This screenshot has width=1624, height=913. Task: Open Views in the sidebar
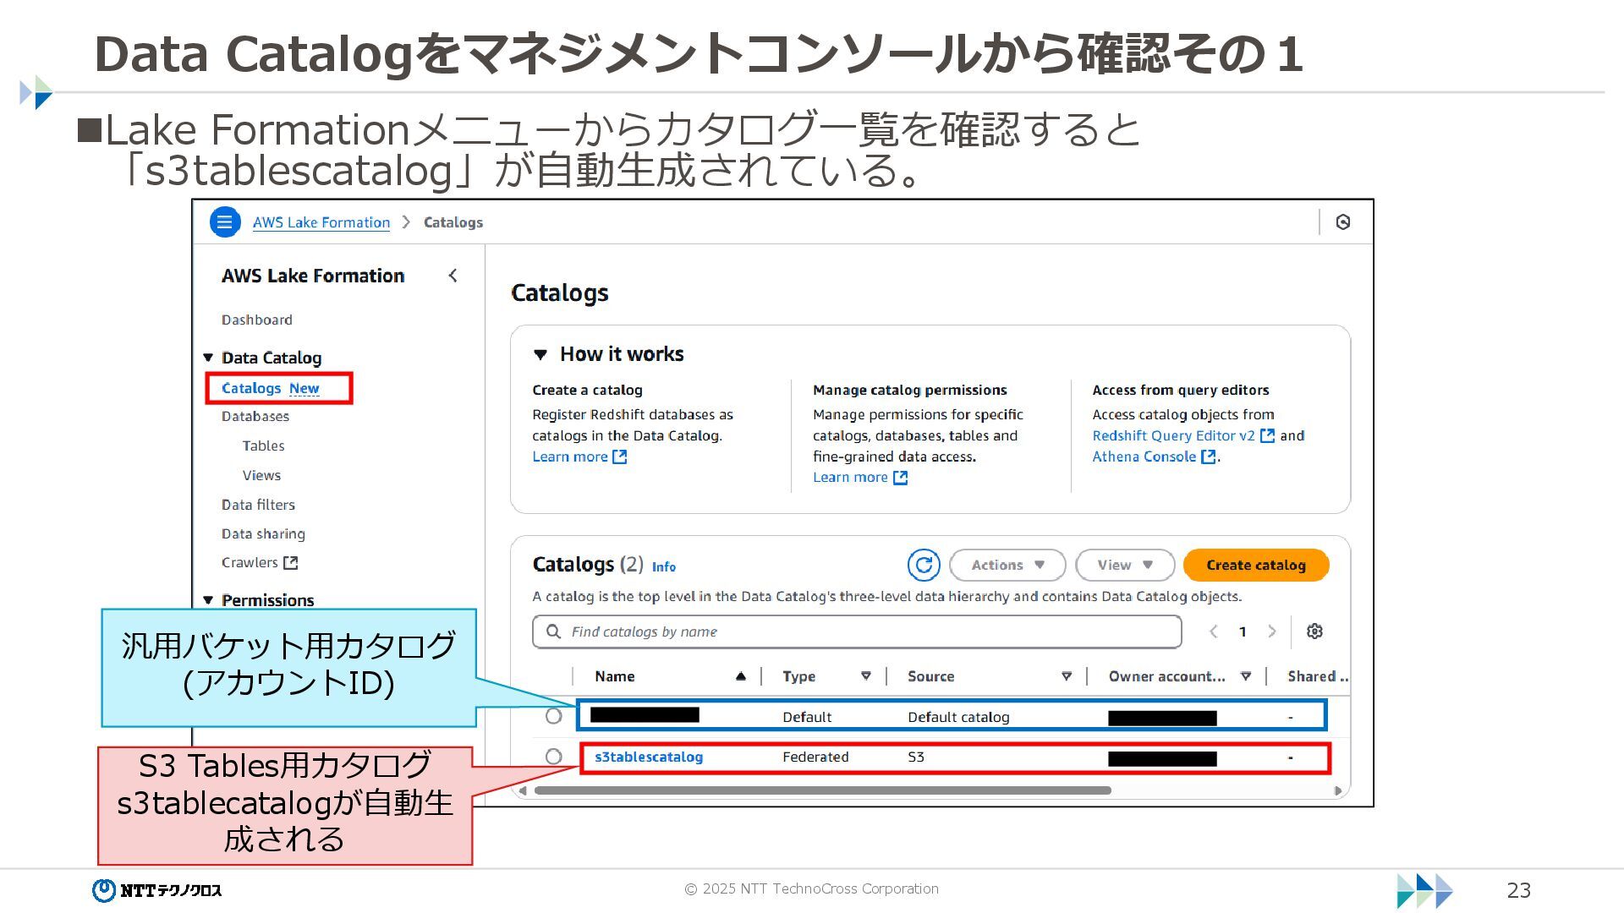(x=262, y=475)
